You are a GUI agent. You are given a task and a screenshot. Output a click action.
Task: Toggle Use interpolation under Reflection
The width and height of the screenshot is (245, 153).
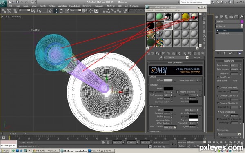(x=172, y=102)
